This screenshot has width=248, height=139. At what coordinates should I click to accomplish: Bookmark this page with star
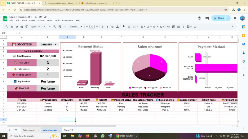point(226,10)
